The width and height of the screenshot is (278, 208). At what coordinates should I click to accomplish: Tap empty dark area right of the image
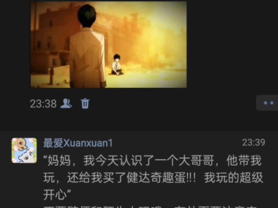tap(231, 44)
